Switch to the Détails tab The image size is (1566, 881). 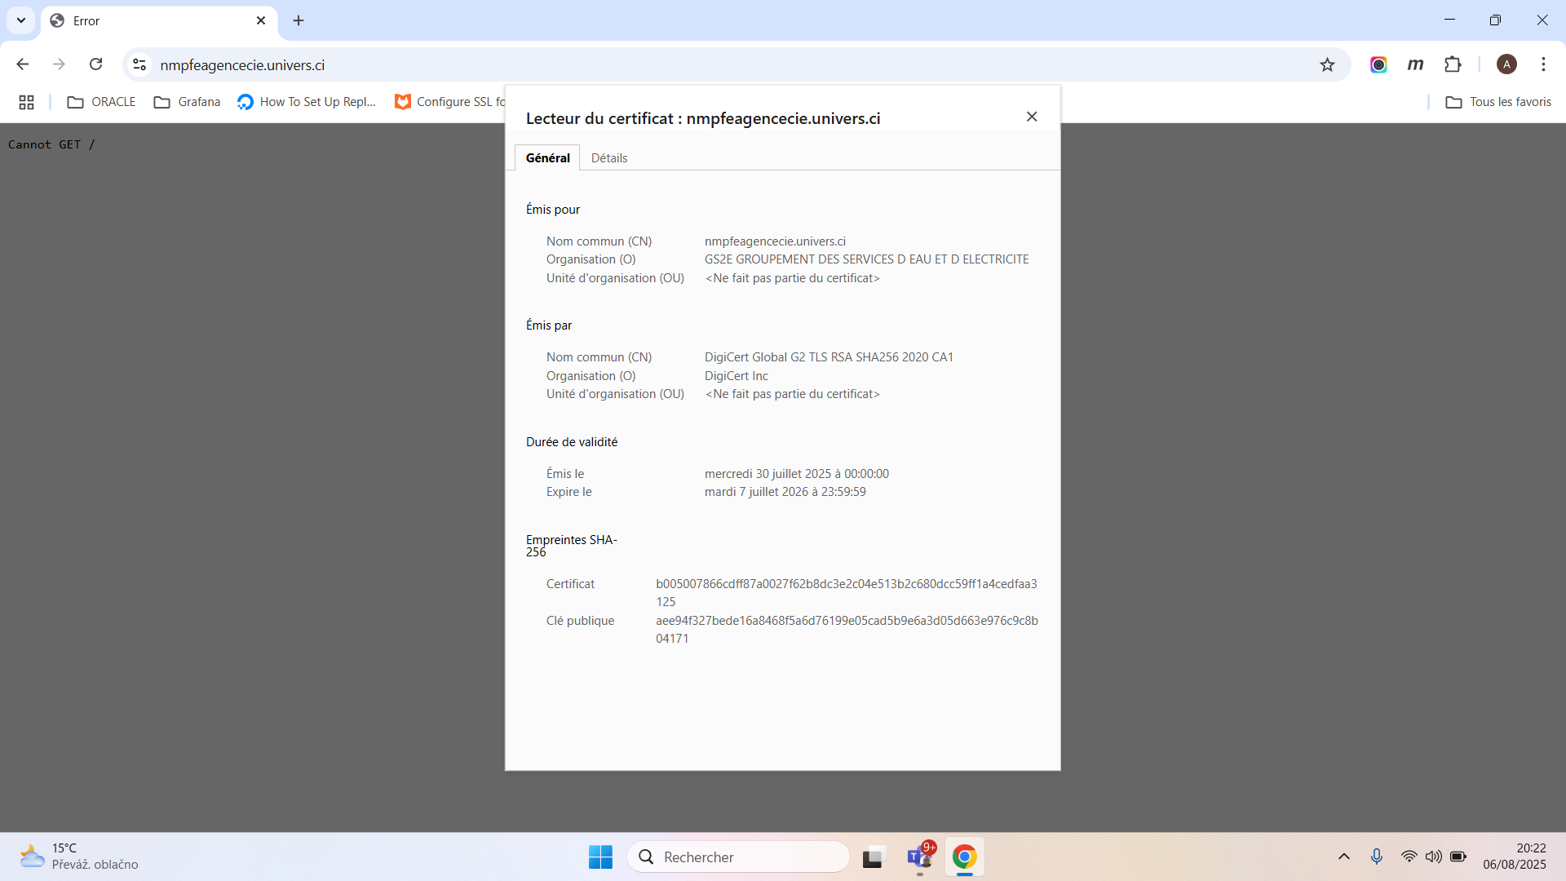[608, 158]
